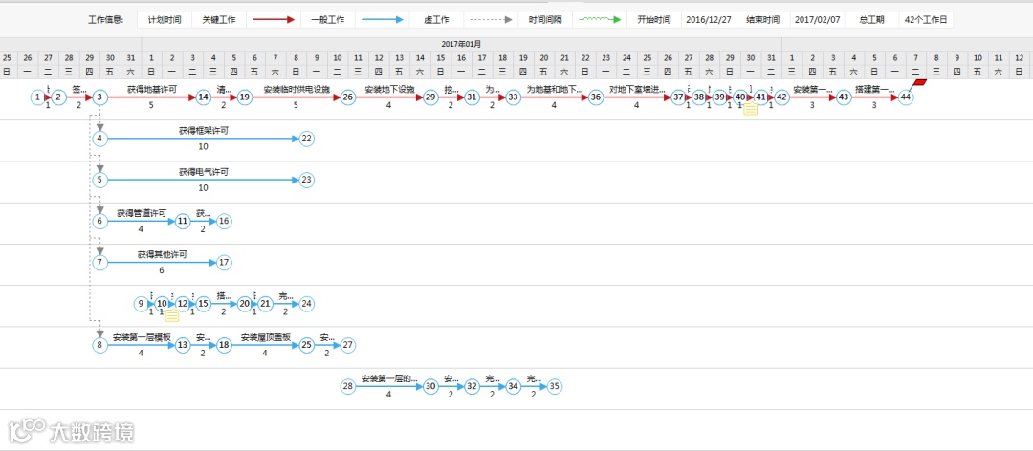Click the 关键工作 legend label
Viewport: 1033px width, 451px height.
[219, 20]
